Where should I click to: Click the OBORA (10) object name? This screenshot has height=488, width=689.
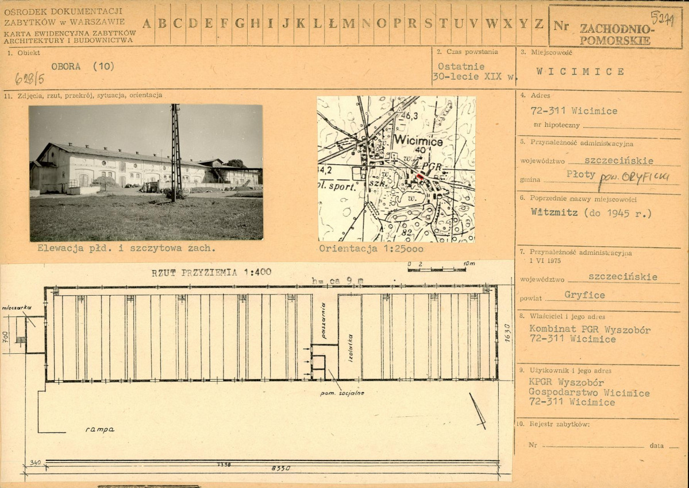point(83,66)
